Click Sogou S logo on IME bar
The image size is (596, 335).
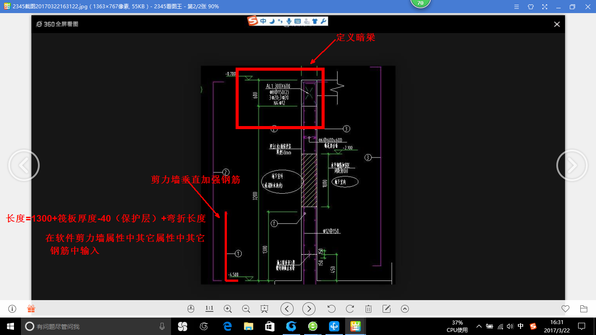pyautogui.click(x=253, y=21)
